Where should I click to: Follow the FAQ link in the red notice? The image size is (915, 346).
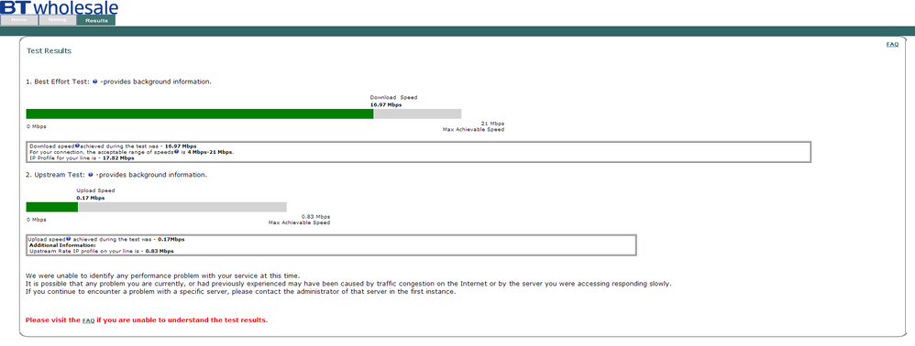click(x=88, y=320)
